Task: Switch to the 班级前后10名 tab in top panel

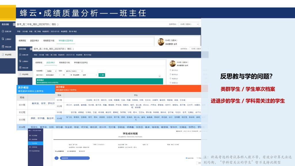Action: coord(49,41)
